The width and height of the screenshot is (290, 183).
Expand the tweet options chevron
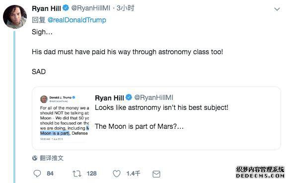tap(277, 9)
